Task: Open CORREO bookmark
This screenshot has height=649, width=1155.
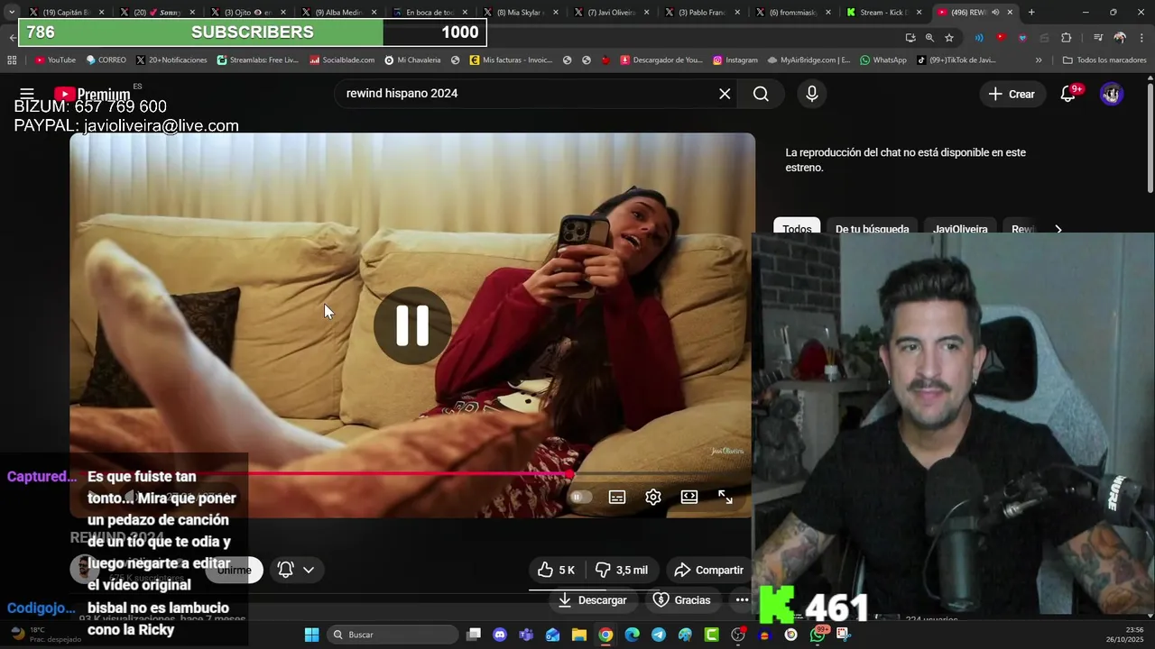Action: tap(106, 60)
